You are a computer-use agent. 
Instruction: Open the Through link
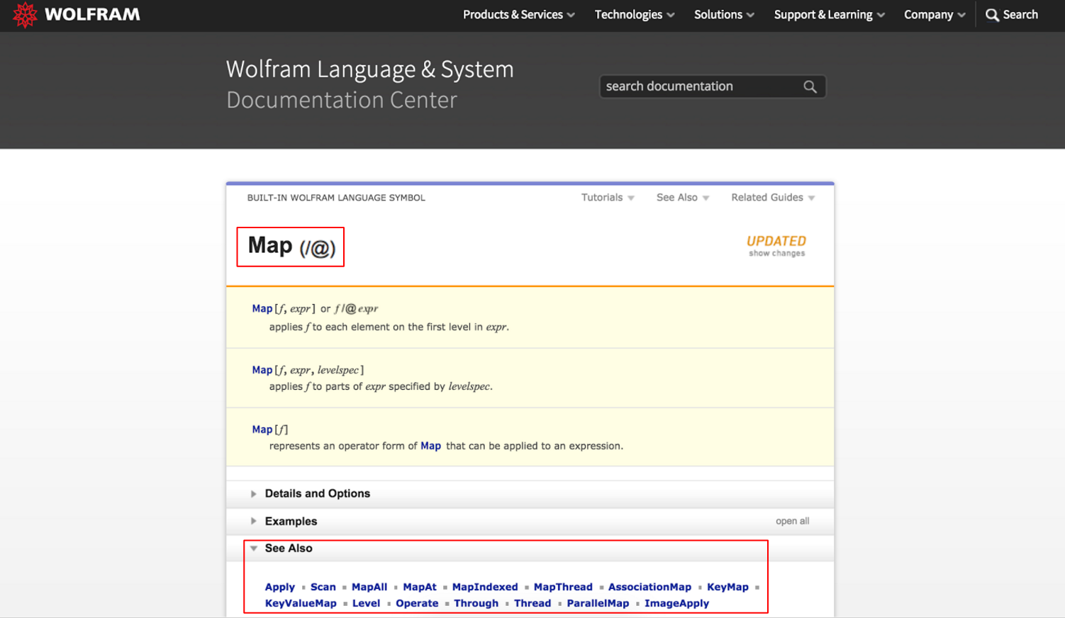[x=476, y=604]
